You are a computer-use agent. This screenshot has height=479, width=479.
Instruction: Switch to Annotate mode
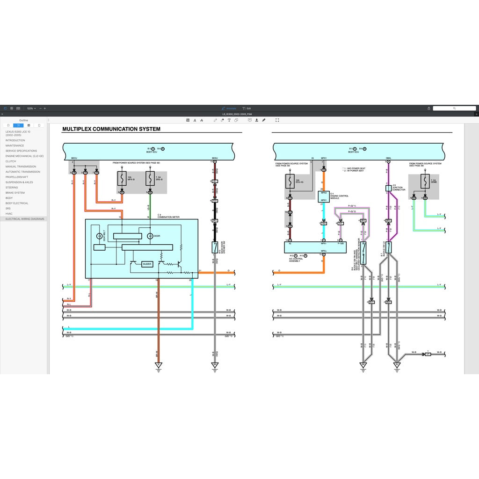point(229,108)
